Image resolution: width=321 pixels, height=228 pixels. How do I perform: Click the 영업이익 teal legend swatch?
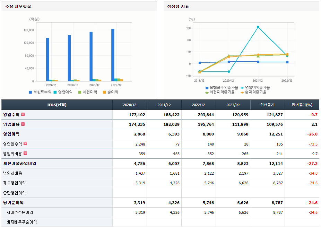click(55, 92)
